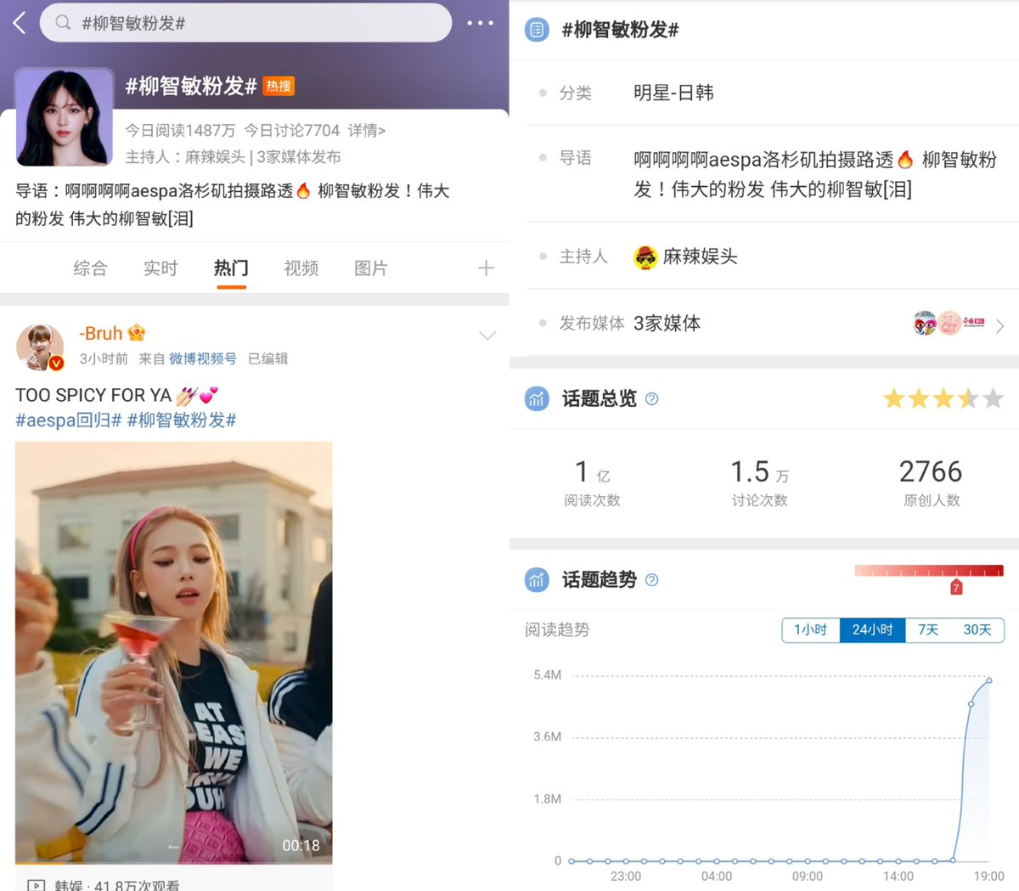Play the TOO SPICY FOR YA video
Screen dimensions: 1019x891
[173, 651]
